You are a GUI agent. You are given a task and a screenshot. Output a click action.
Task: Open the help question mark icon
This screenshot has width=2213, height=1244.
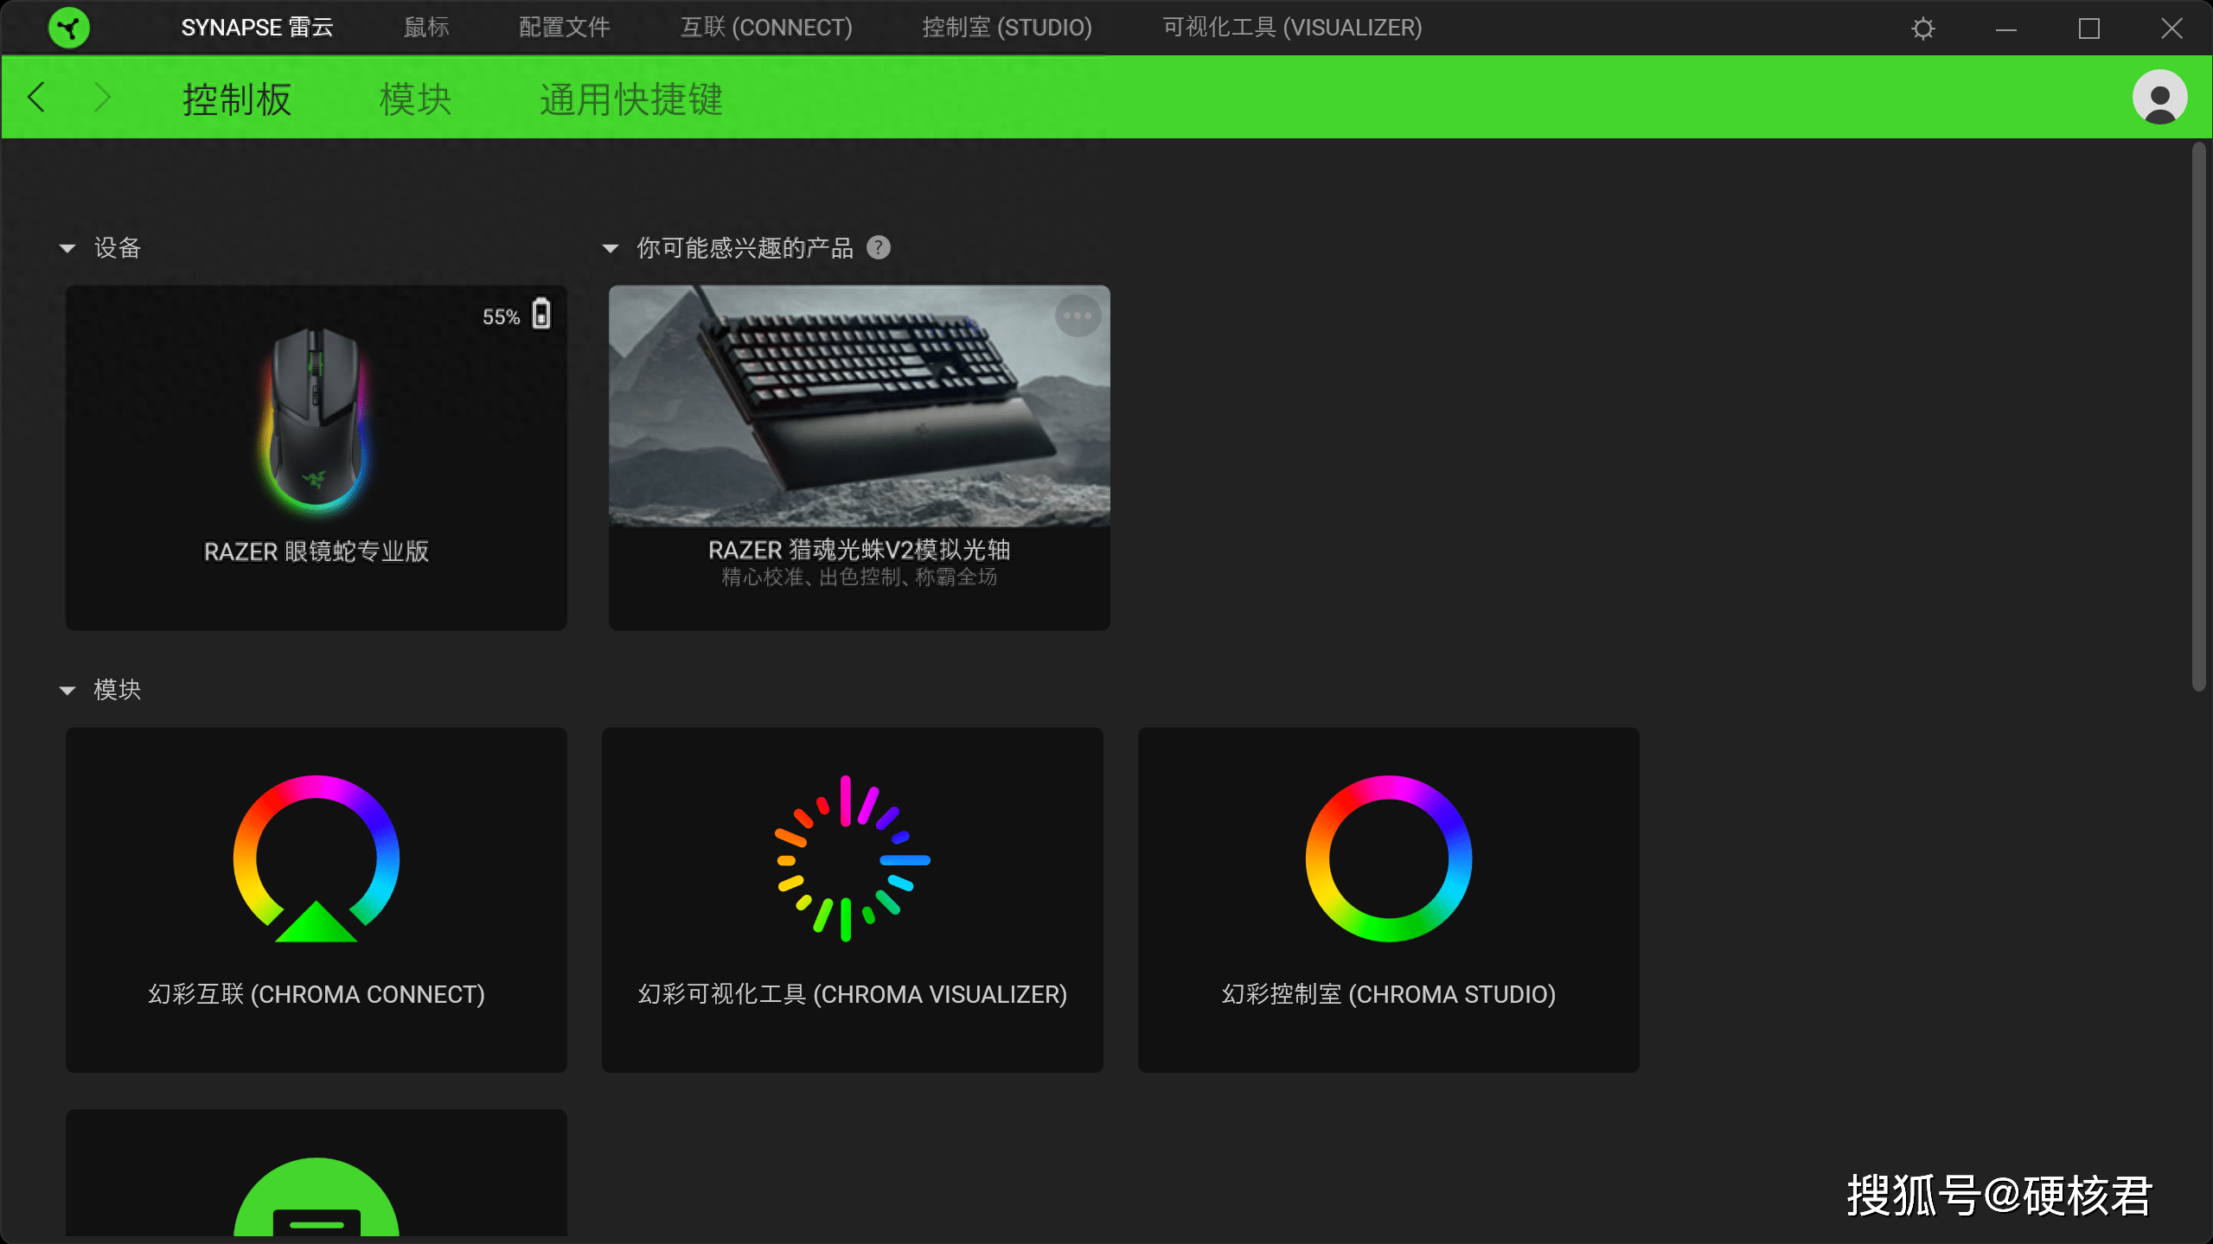[879, 248]
